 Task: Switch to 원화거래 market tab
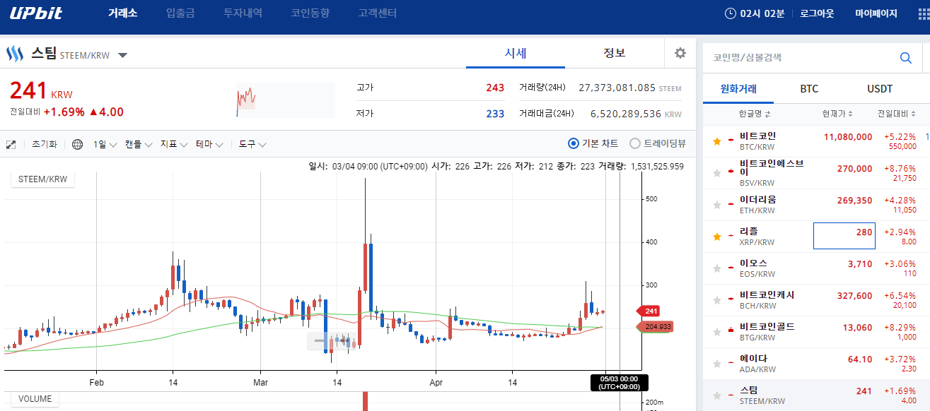click(738, 89)
